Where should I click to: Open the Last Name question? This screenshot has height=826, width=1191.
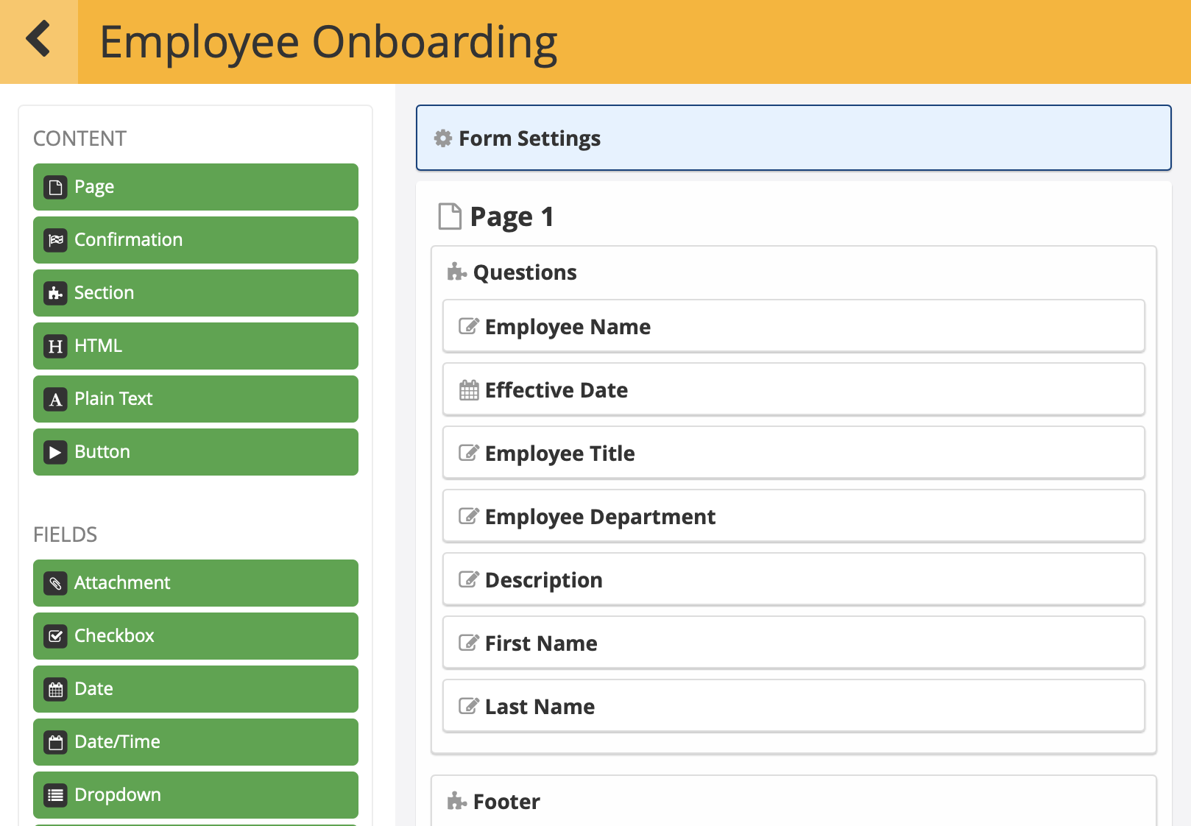(x=794, y=705)
